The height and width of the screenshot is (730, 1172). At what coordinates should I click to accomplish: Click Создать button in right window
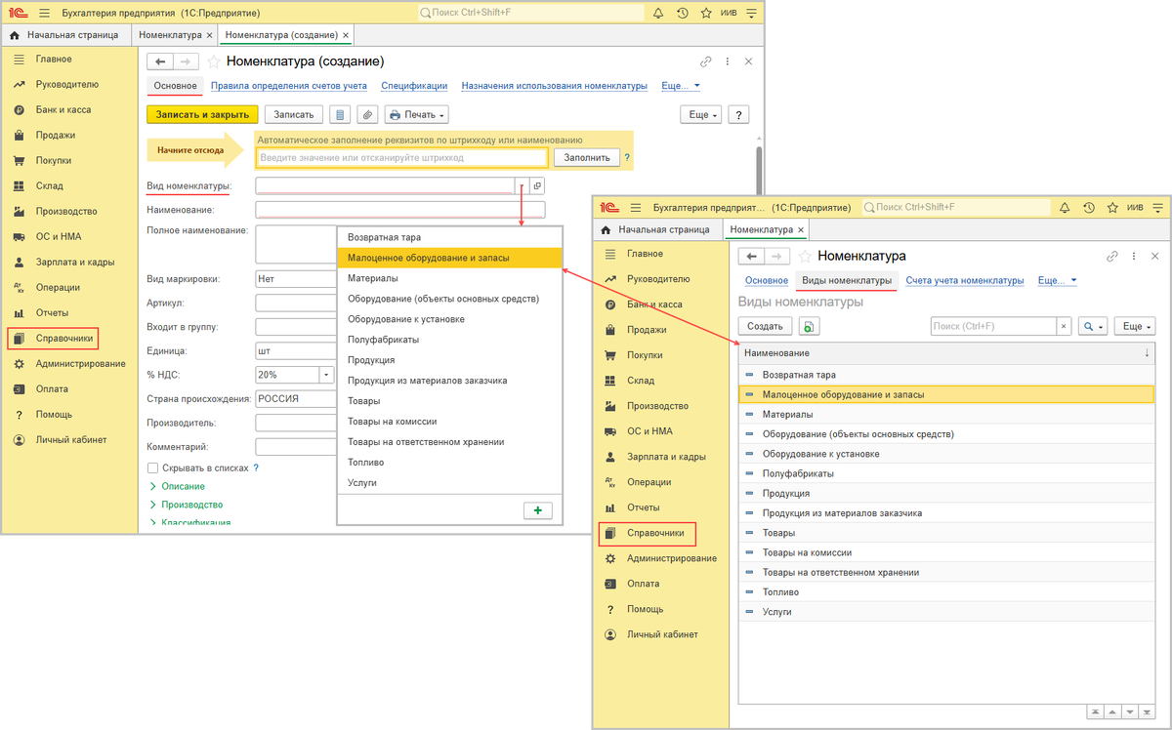click(x=766, y=326)
